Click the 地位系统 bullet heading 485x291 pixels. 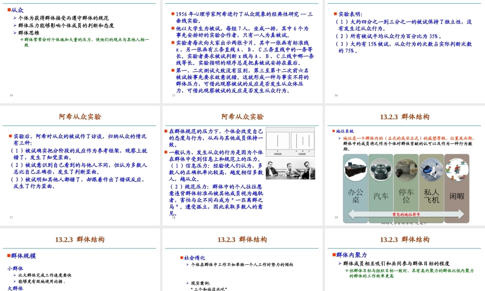coord(345,131)
